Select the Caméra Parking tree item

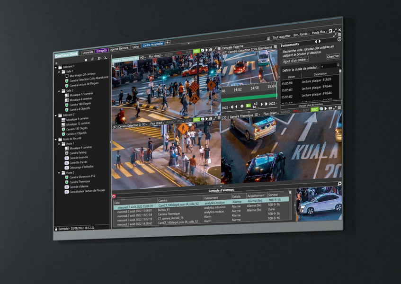[78, 153]
